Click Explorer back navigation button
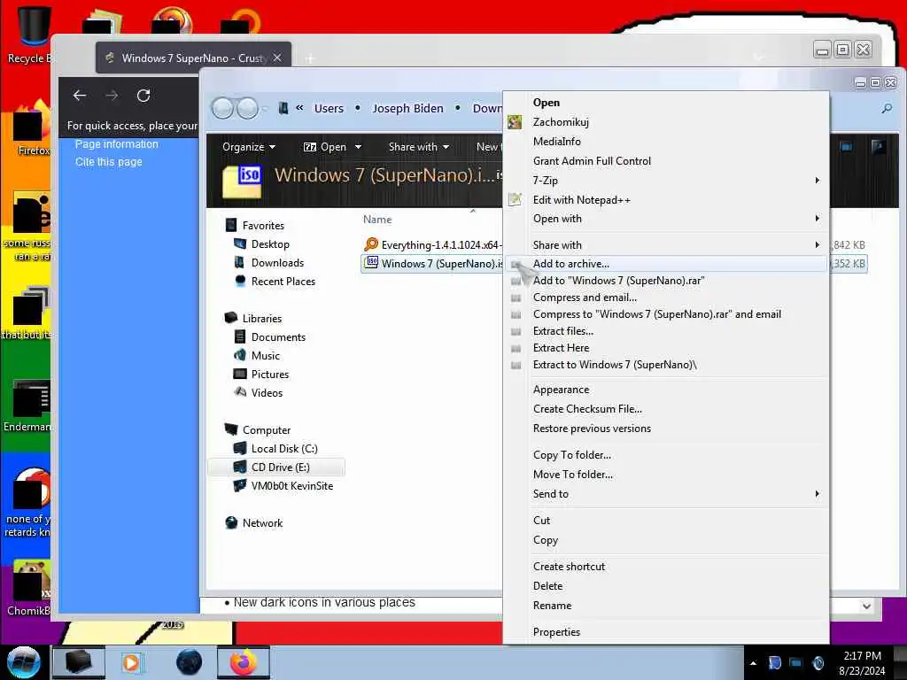Viewport: 907px width, 680px height. (222, 108)
